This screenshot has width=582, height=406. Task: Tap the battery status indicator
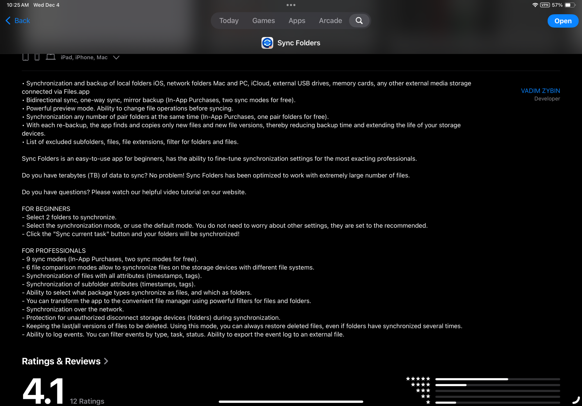point(569,5)
